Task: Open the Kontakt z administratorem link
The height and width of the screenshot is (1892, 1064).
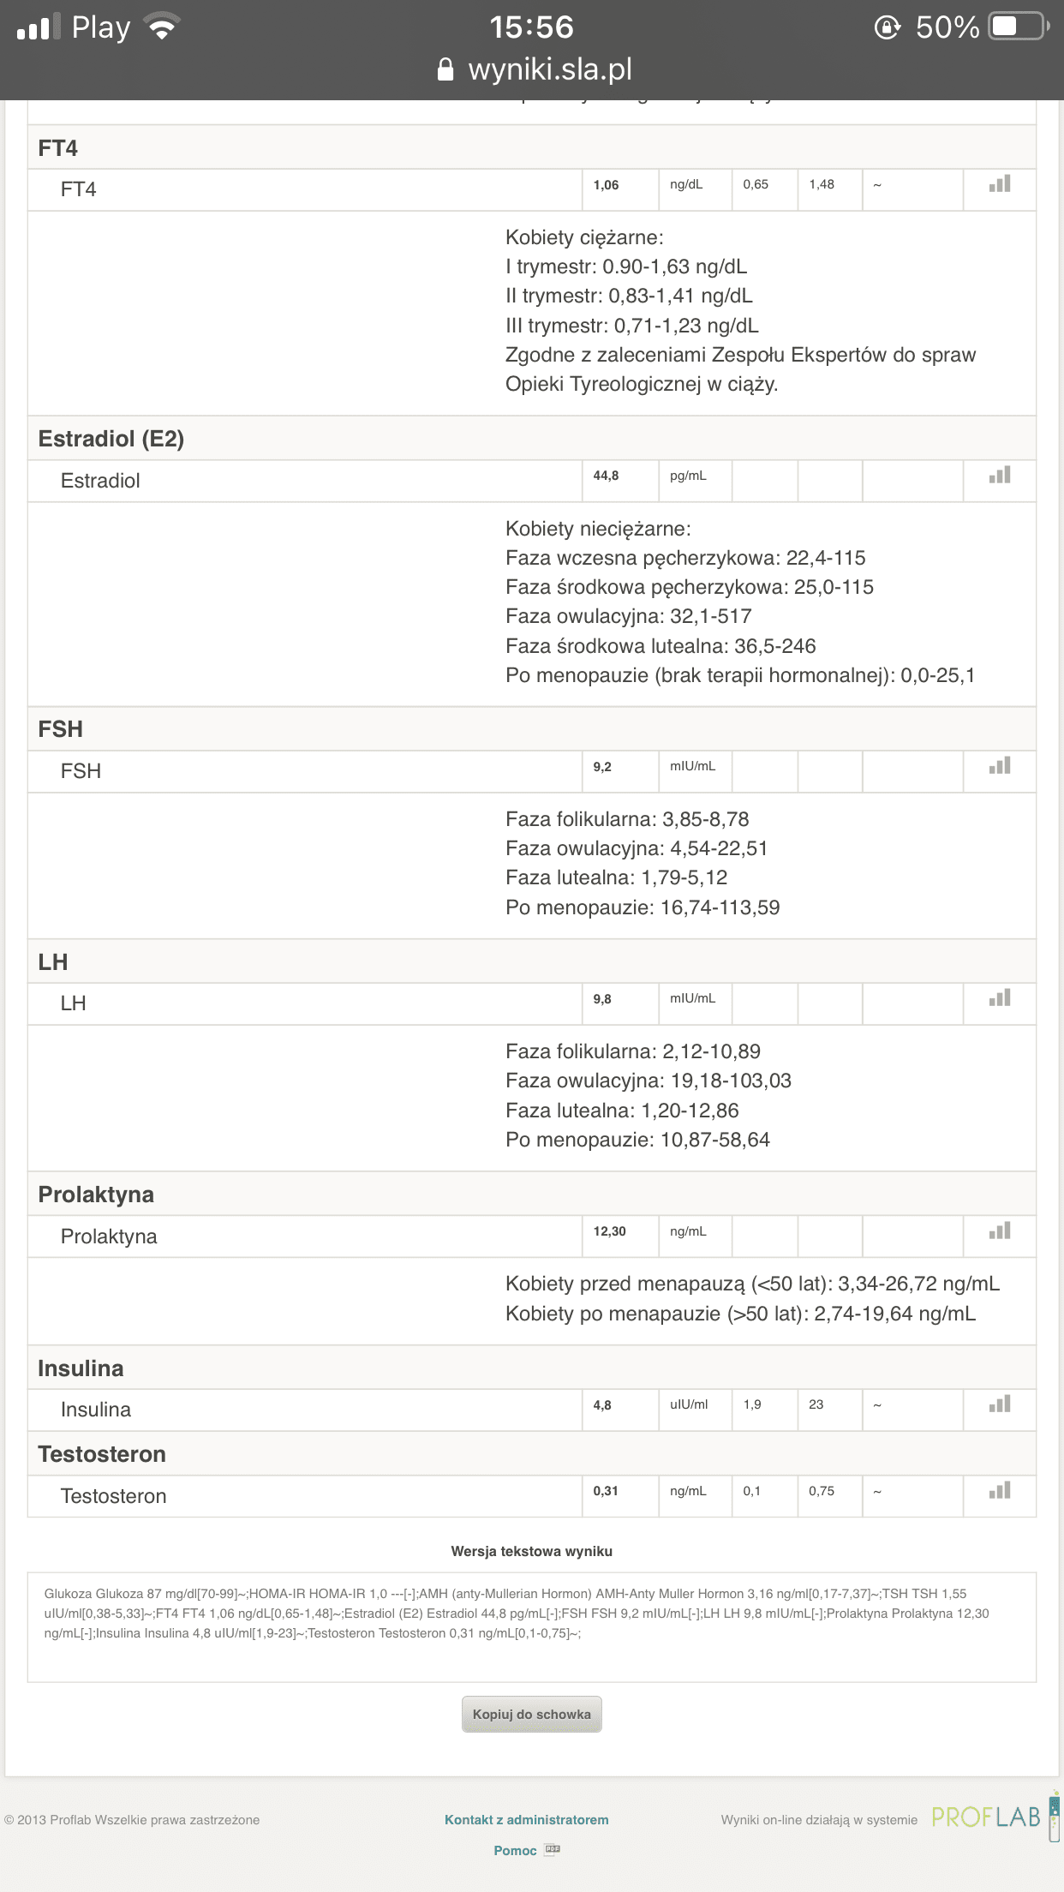Action: 526,1819
